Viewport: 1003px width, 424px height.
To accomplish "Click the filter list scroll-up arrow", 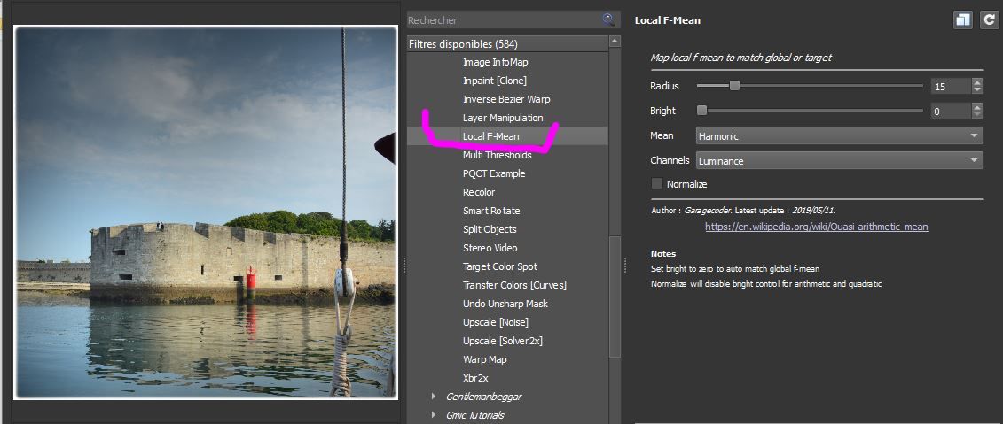I will 615,42.
